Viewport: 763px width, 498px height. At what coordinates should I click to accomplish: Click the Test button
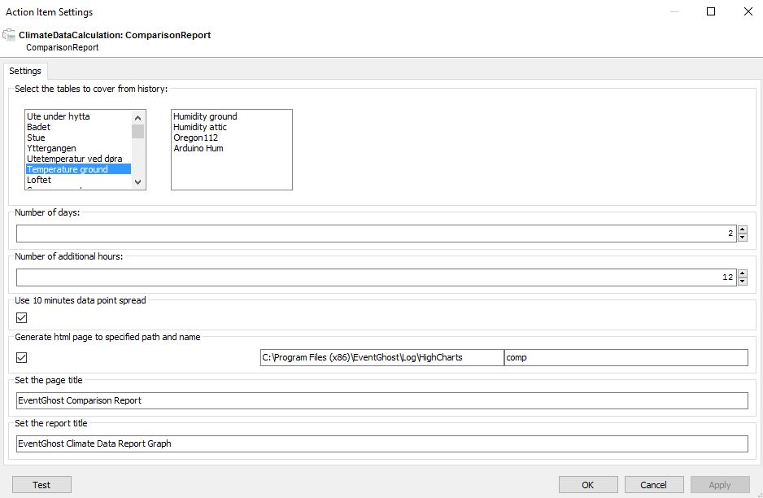point(41,485)
